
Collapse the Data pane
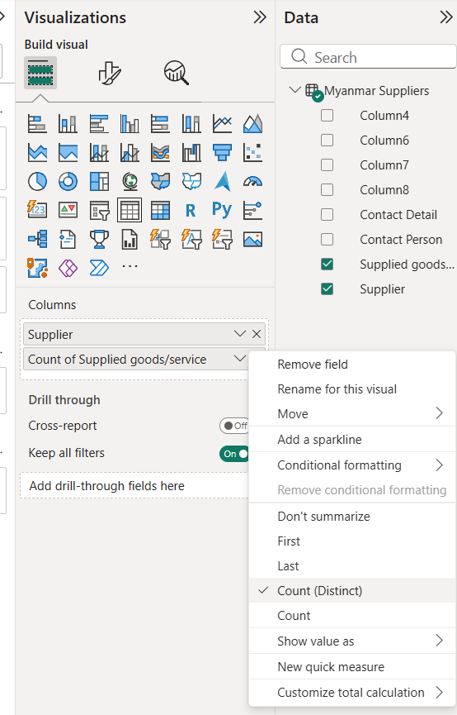coord(446,17)
